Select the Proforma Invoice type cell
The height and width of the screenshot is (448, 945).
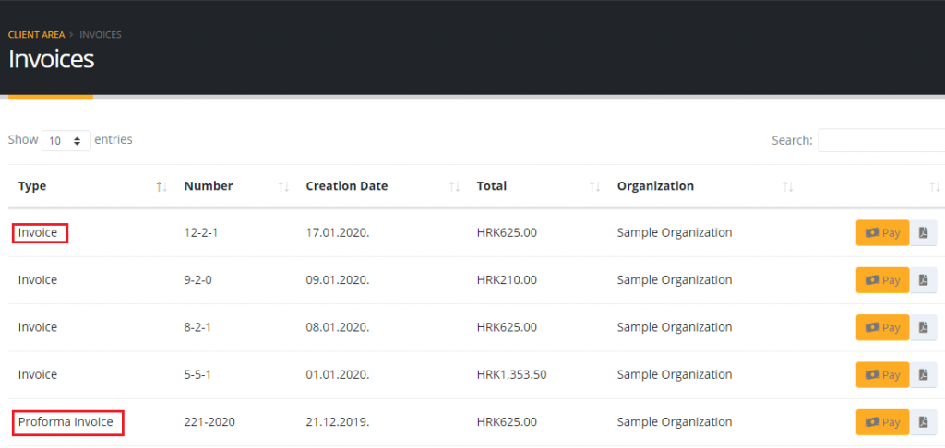coord(66,422)
